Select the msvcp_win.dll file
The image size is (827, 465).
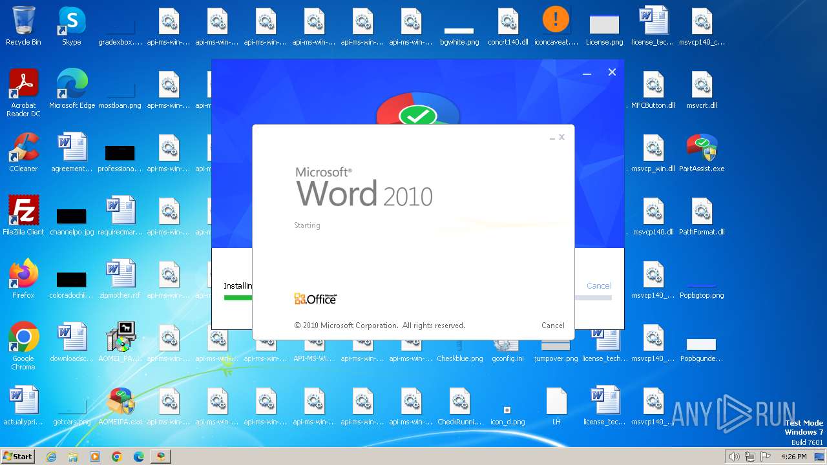(x=653, y=152)
